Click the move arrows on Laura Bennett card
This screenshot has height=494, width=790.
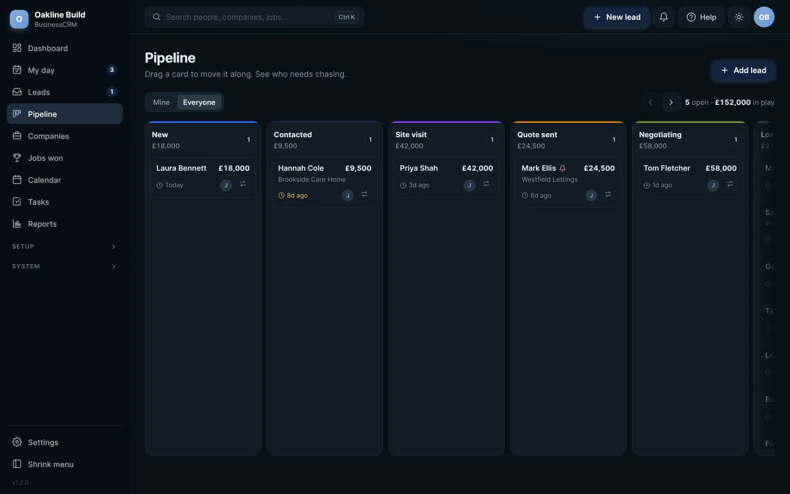coord(243,184)
